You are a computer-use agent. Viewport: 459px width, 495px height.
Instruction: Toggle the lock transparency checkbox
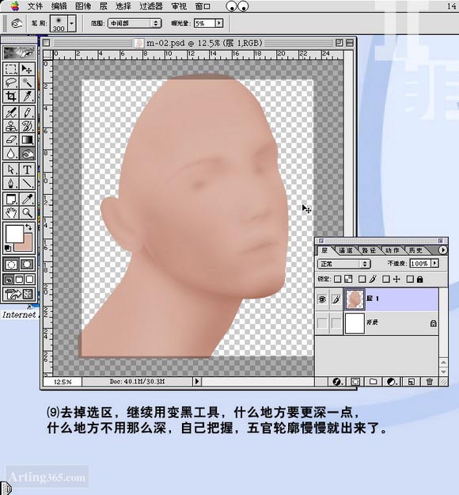(338, 279)
